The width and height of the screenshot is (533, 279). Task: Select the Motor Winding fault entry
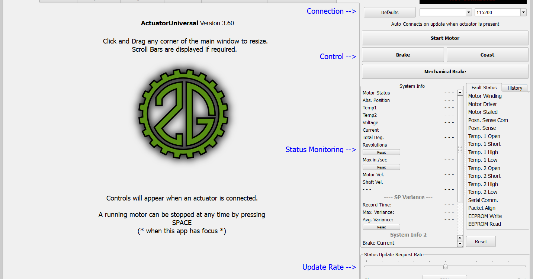click(x=485, y=96)
